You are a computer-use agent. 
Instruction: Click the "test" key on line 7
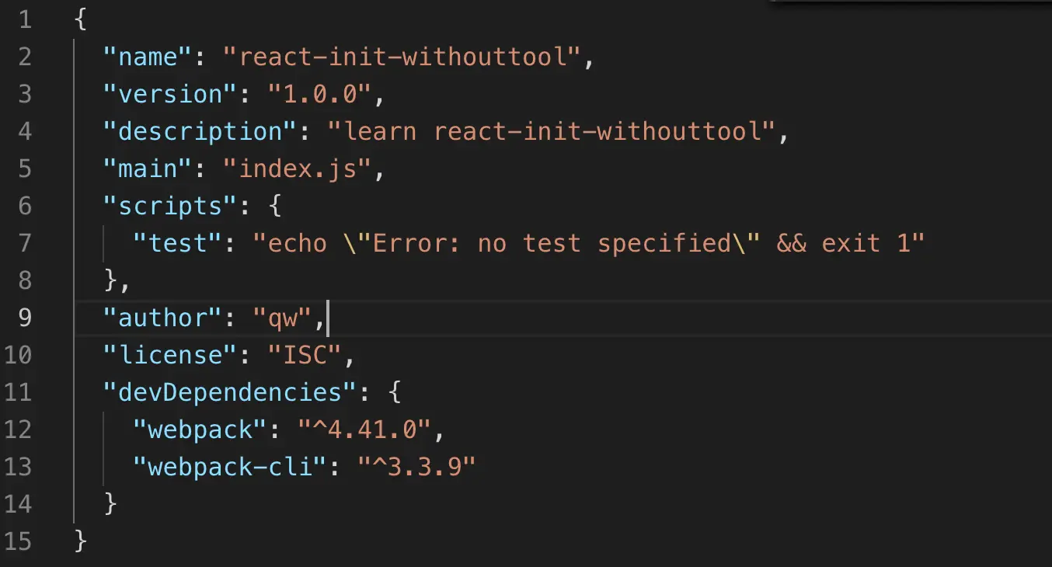click(x=179, y=243)
